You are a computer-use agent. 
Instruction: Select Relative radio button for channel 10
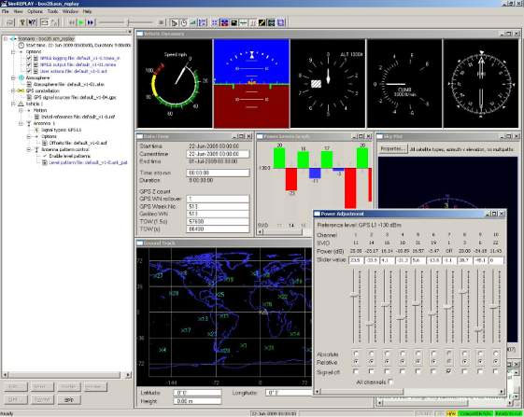coord(496,362)
